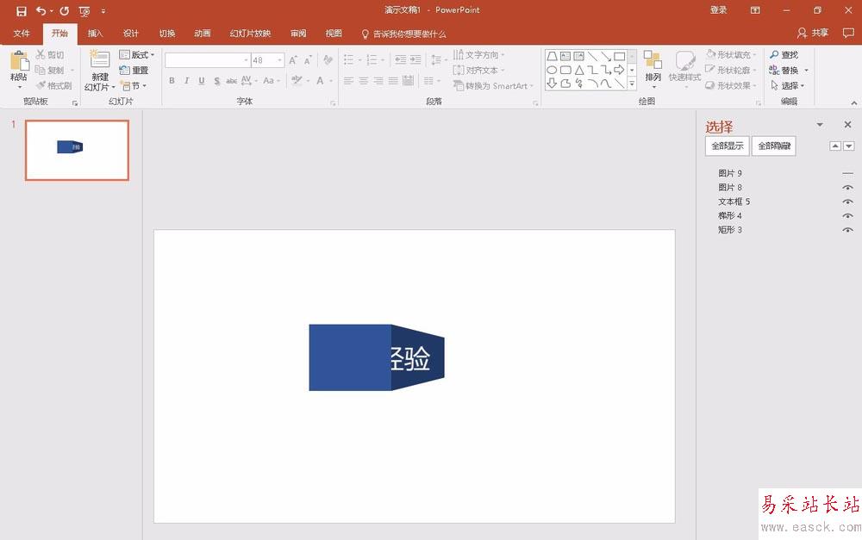
Task: Select the plain rectangle shape in gallery
Action: [620, 56]
